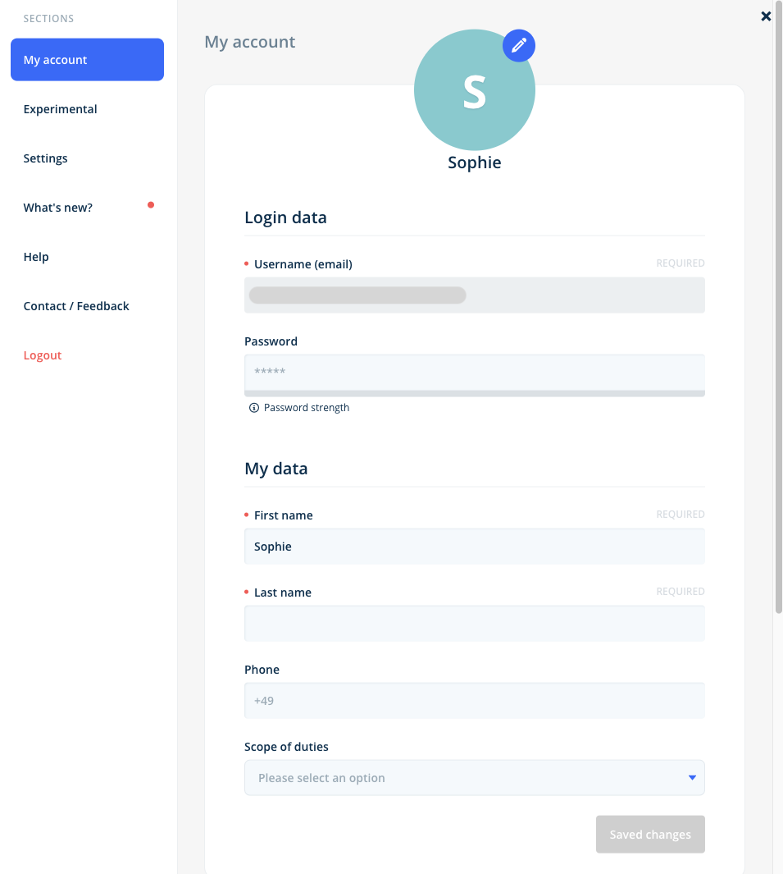Open the My account section

(88, 60)
